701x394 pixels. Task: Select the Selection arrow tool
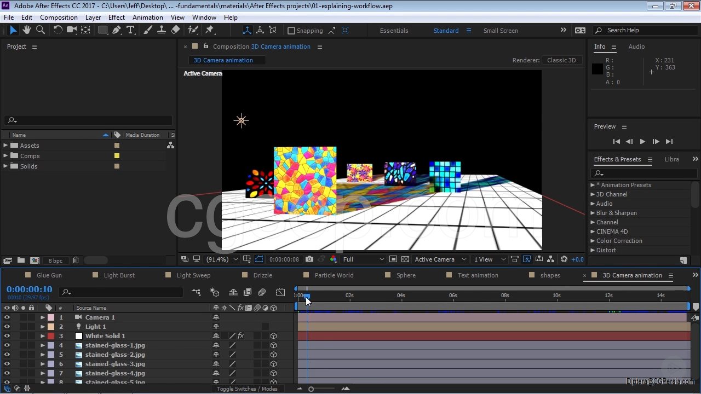point(13,30)
